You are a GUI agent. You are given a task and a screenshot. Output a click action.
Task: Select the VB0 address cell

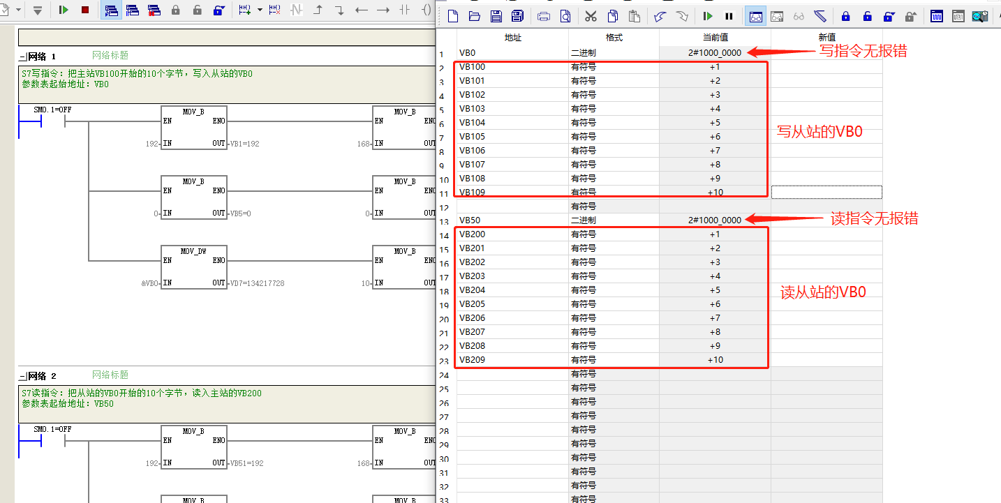tap(512, 52)
